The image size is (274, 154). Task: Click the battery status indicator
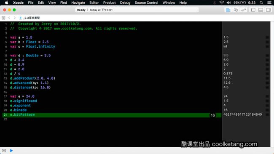(x=240, y=3)
